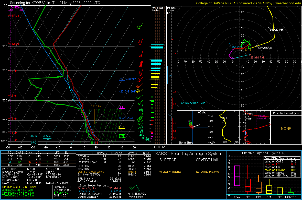Click the "Wind Speed (knots)" panel header

(157, 9)
